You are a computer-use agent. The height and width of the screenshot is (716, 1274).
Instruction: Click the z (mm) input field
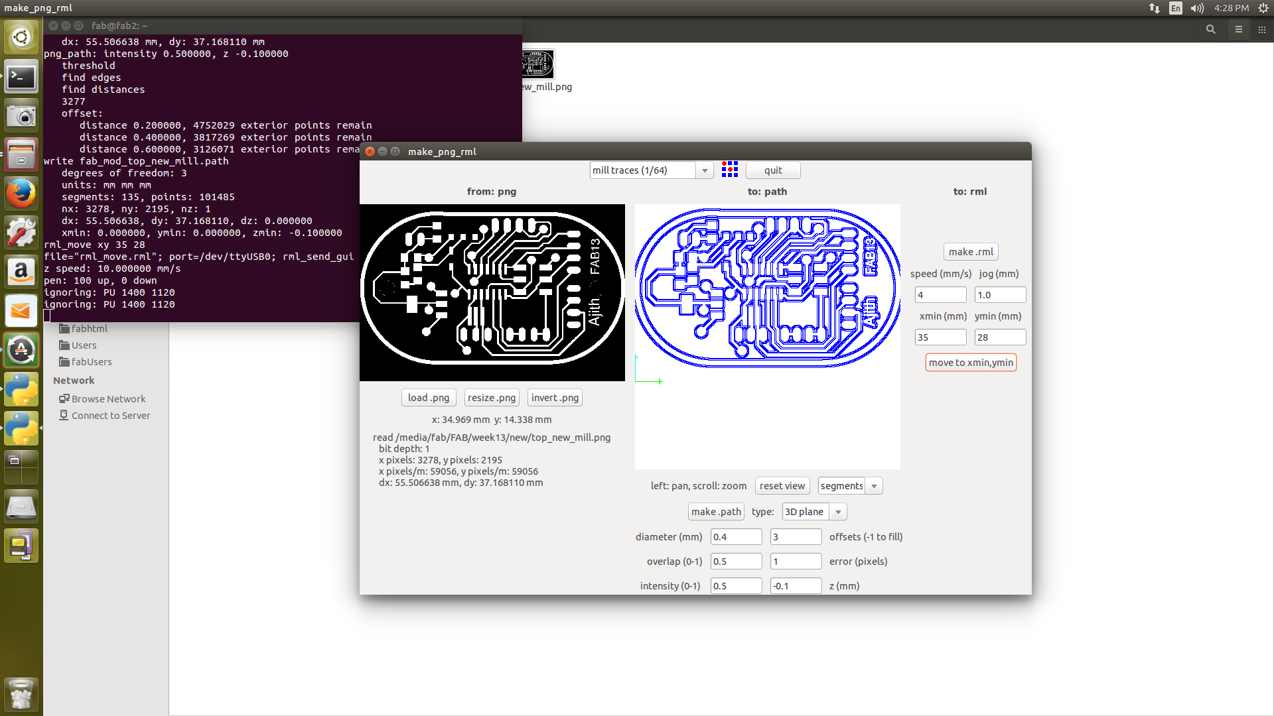click(x=796, y=586)
